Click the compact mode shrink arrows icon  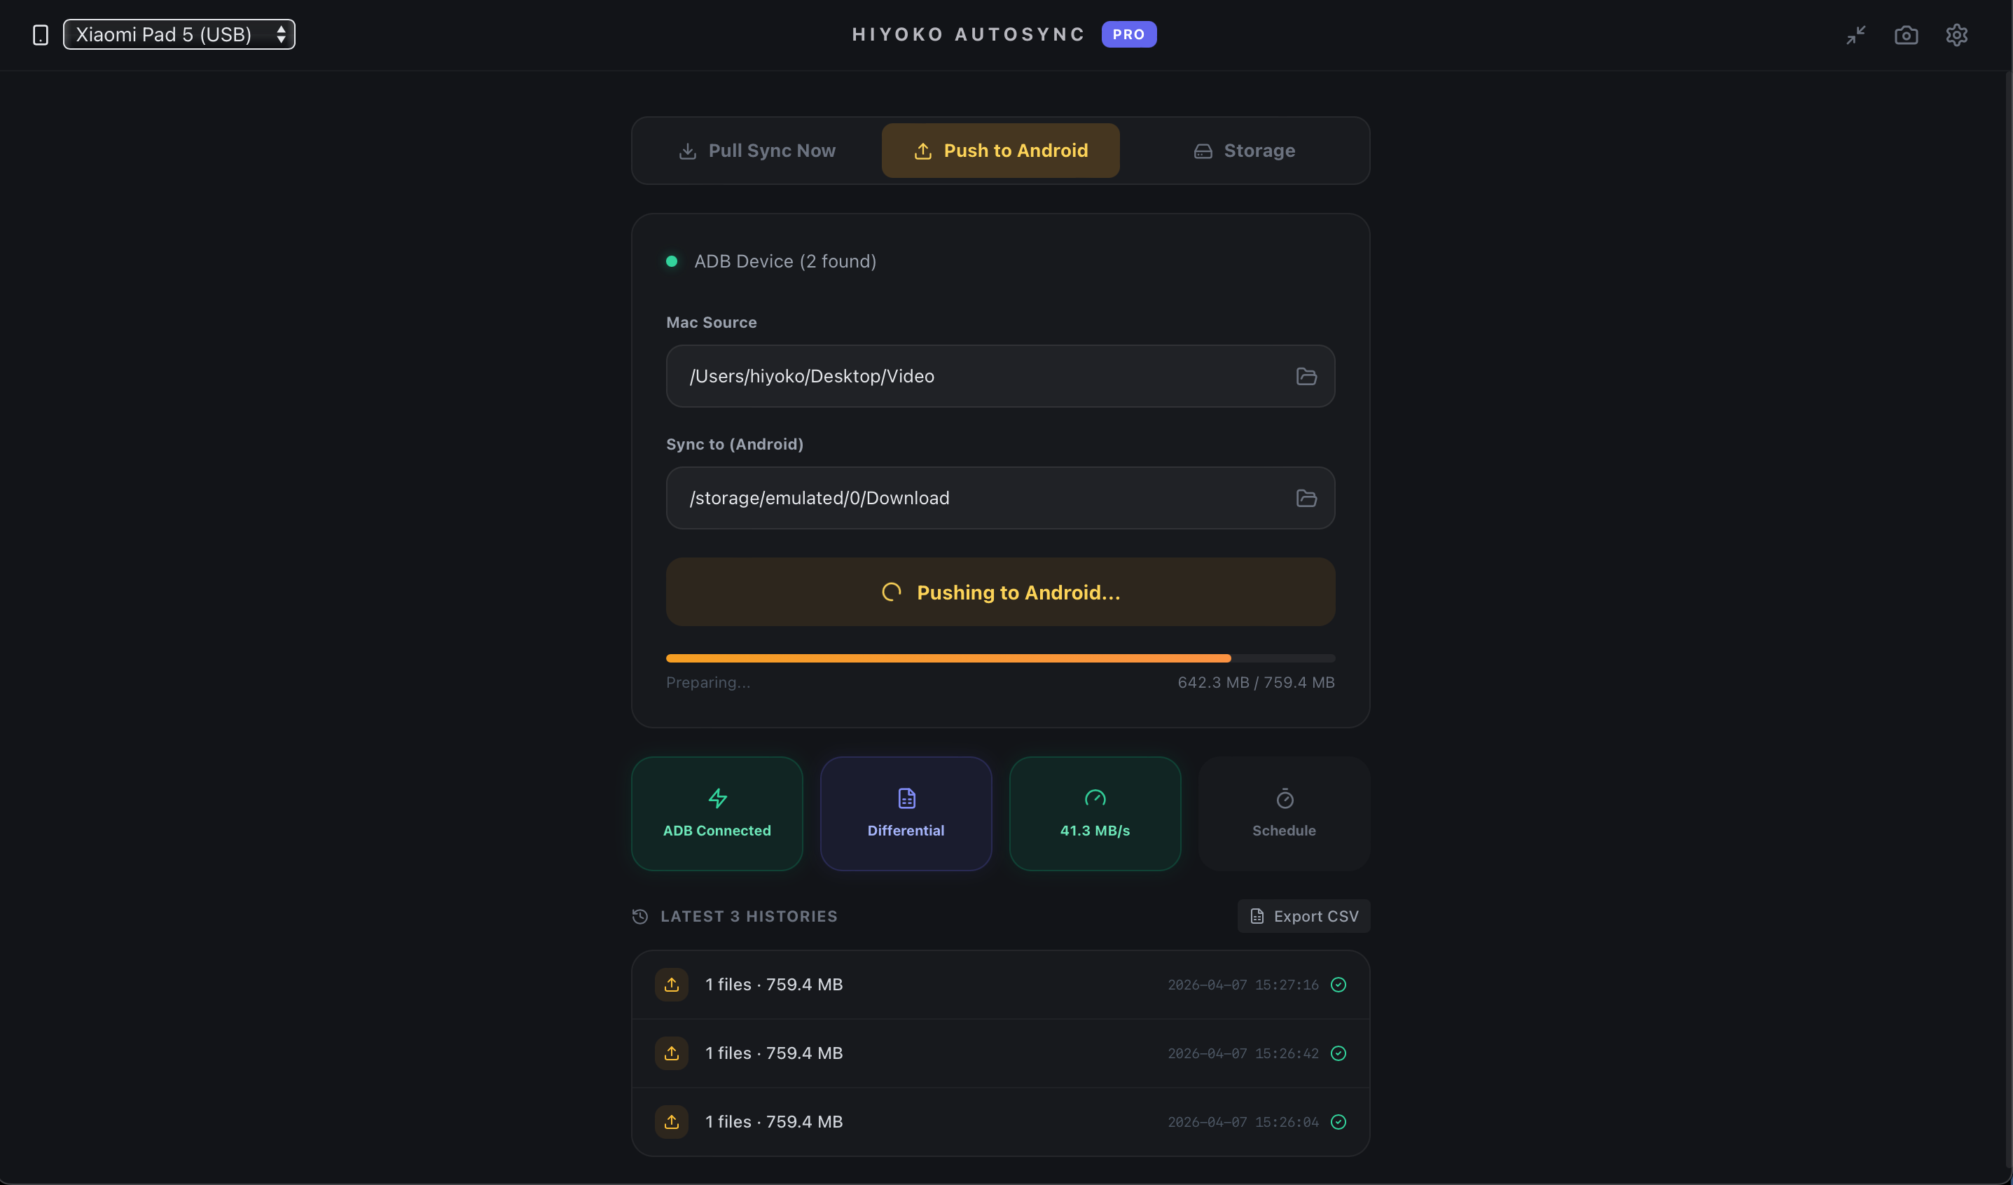1855,35
